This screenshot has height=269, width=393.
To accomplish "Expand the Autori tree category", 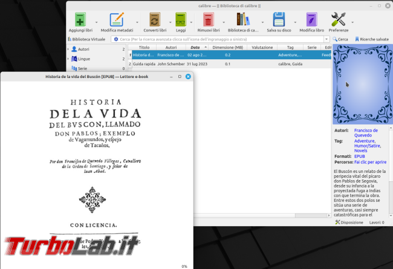I will click(x=68, y=49).
